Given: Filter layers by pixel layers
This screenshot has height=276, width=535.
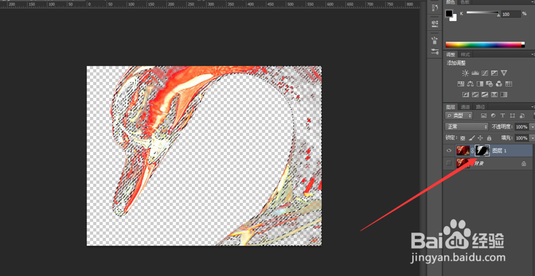Looking at the screenshot, I should coord(484,116).
